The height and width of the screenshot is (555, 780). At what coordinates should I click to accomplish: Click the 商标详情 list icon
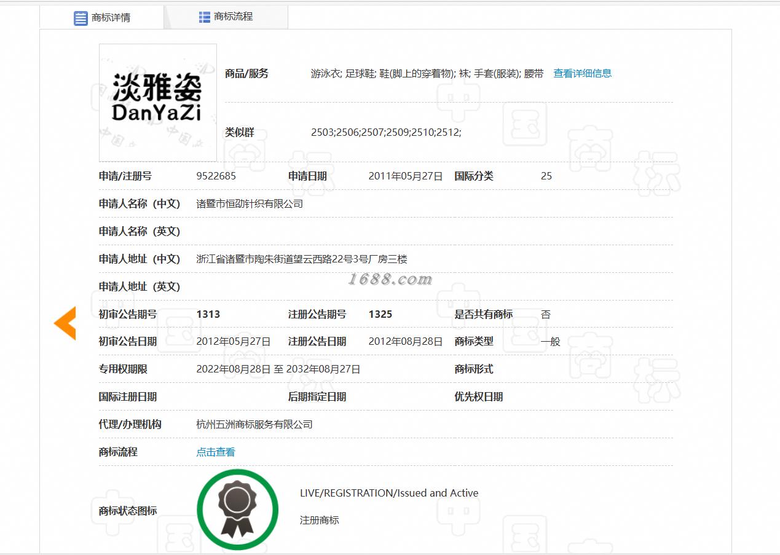click(x=81, y=18)
